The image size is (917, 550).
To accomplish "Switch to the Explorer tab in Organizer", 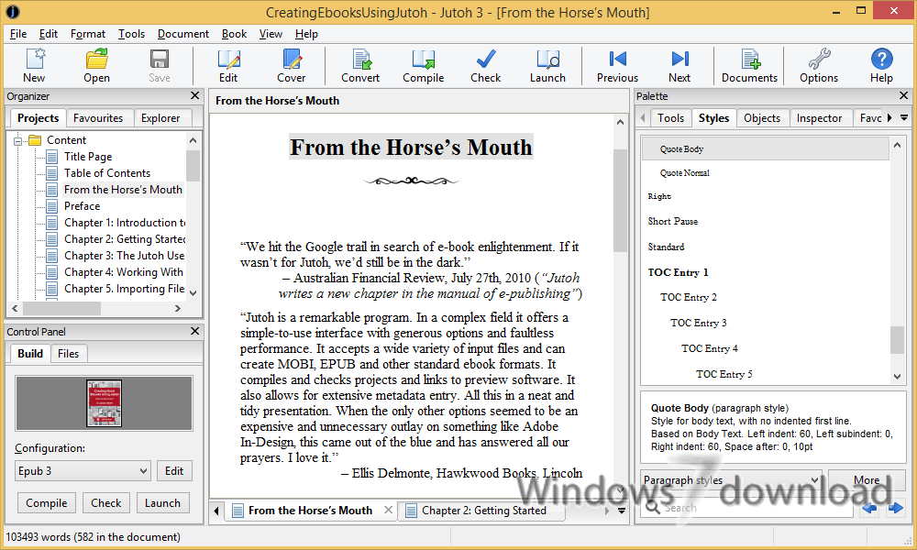I will point(160,118).
